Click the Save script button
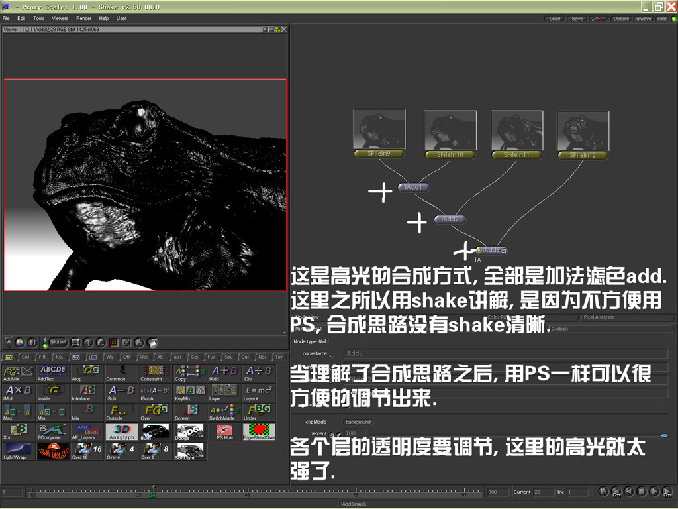Image resolution: width=678 pixels, height=509 pixels. 577,19
